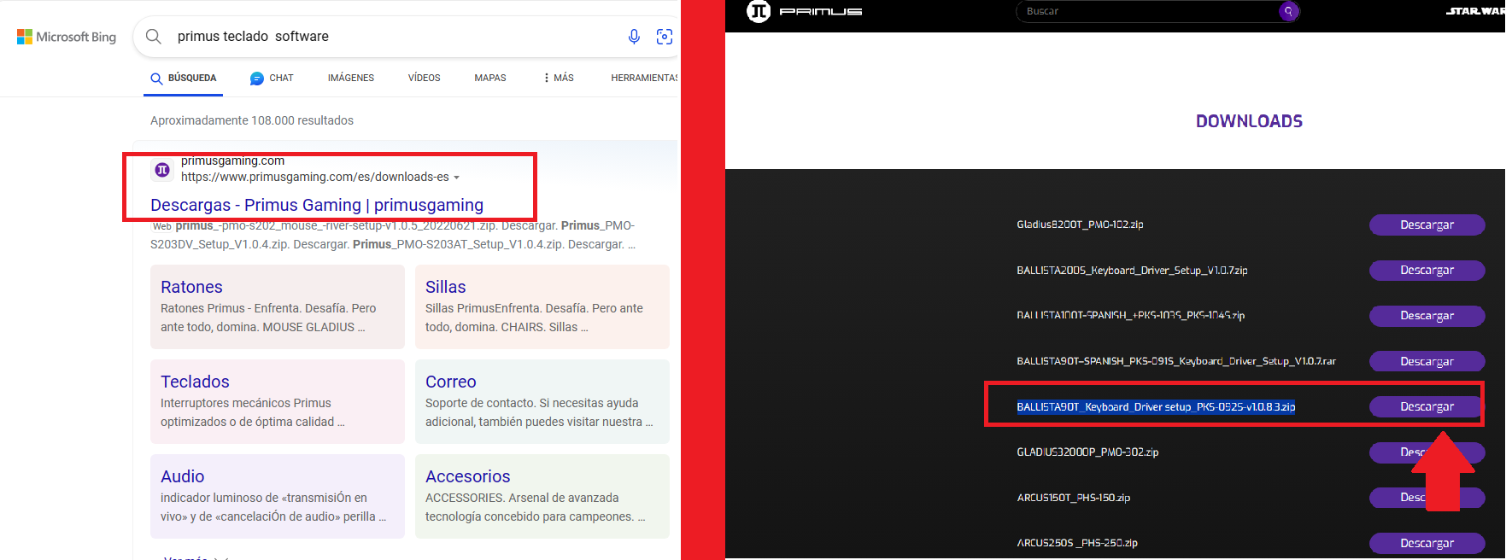
Task: Open the Ratones sitelink
Action: click(191, 287)
